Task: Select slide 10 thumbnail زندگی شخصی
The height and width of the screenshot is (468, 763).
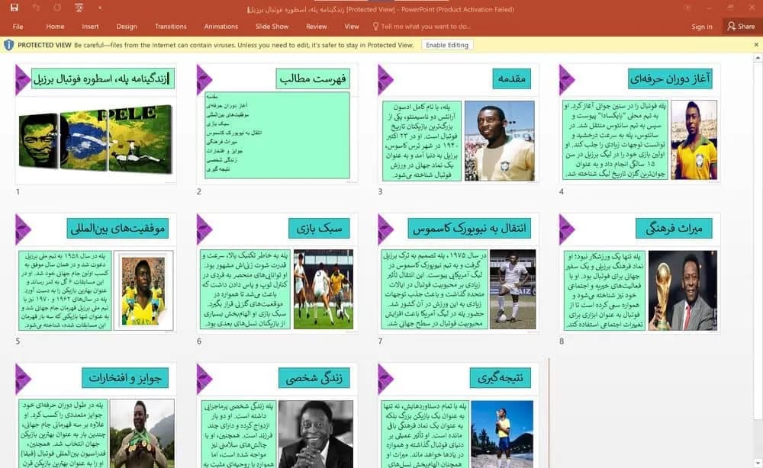Action: [277, 415]
